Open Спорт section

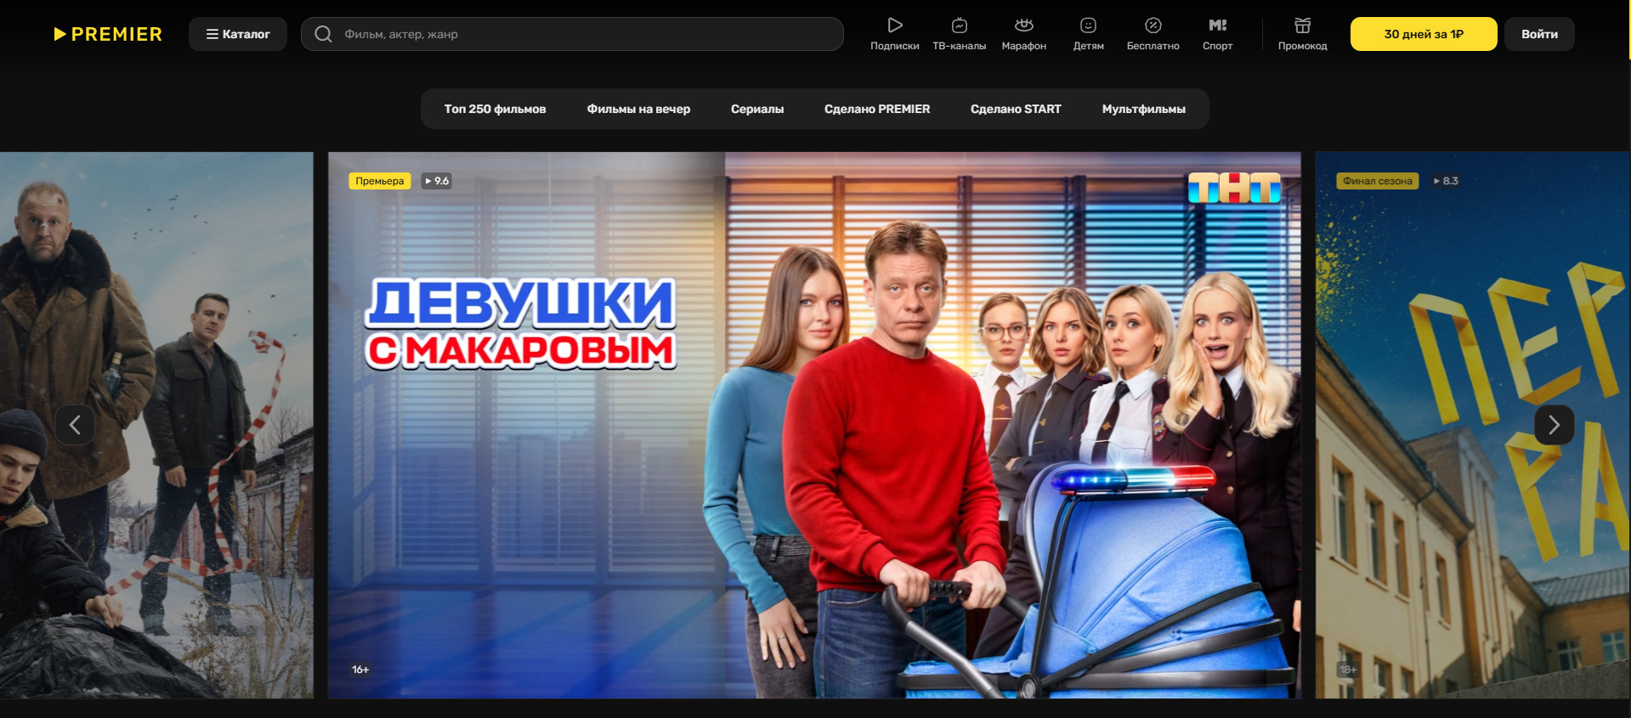pos(1218,34)
